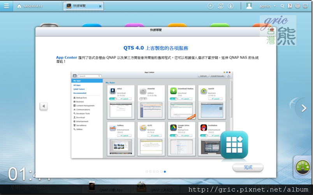This screenshot has height=195, width=313.
Task: Open QNAP 行動 App shortcut
Action: point(106,188)
